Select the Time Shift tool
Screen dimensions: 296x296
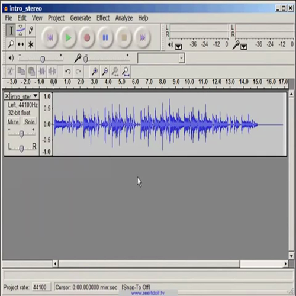21,44
